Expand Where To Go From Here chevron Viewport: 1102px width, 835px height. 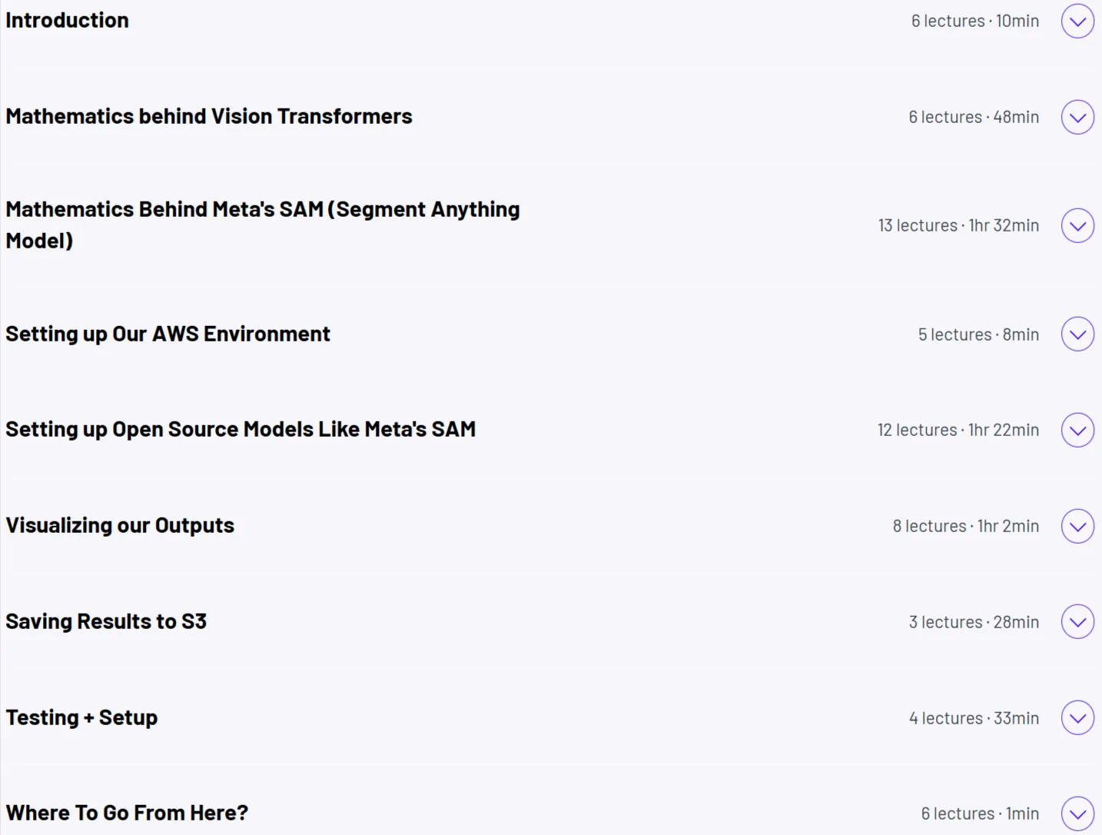1077,813
